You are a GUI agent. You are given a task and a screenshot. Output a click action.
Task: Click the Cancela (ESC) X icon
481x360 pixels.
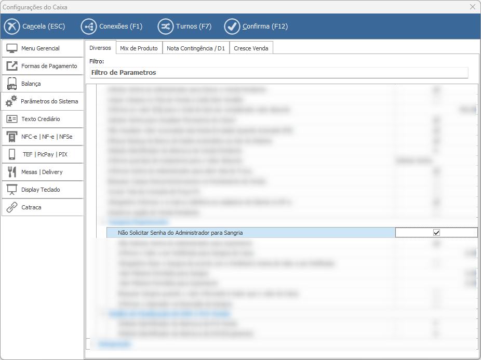click(x=12, y=26)
